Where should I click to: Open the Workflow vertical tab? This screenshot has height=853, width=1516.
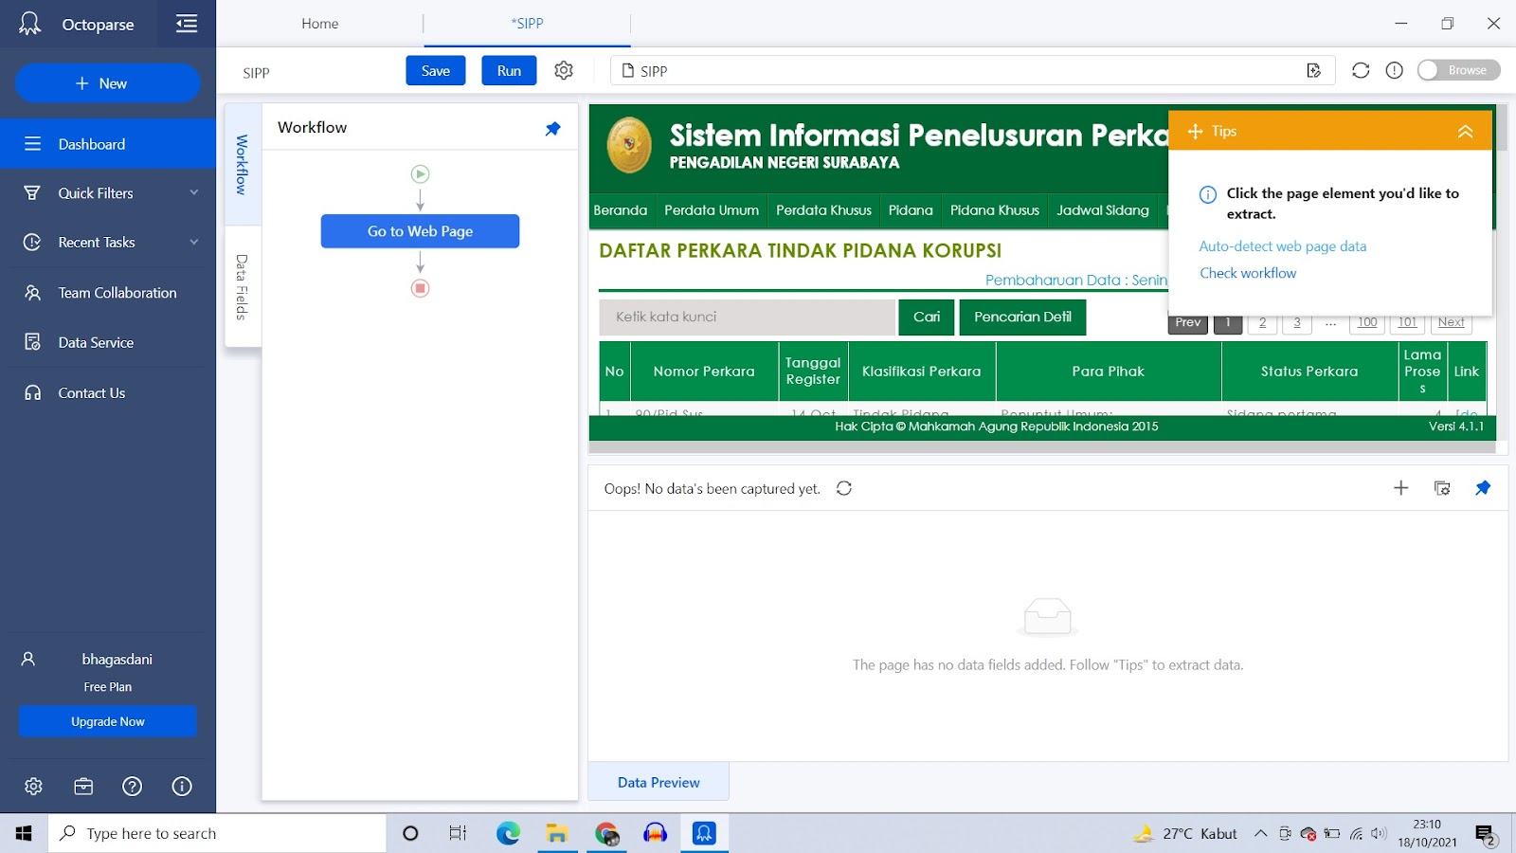pyautogui.click(x=242, y=164)
